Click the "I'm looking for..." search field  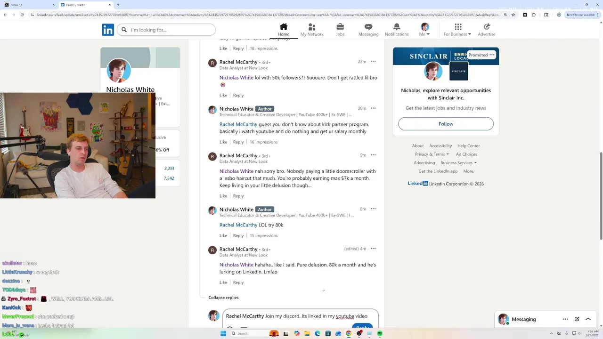pos(165,30)
